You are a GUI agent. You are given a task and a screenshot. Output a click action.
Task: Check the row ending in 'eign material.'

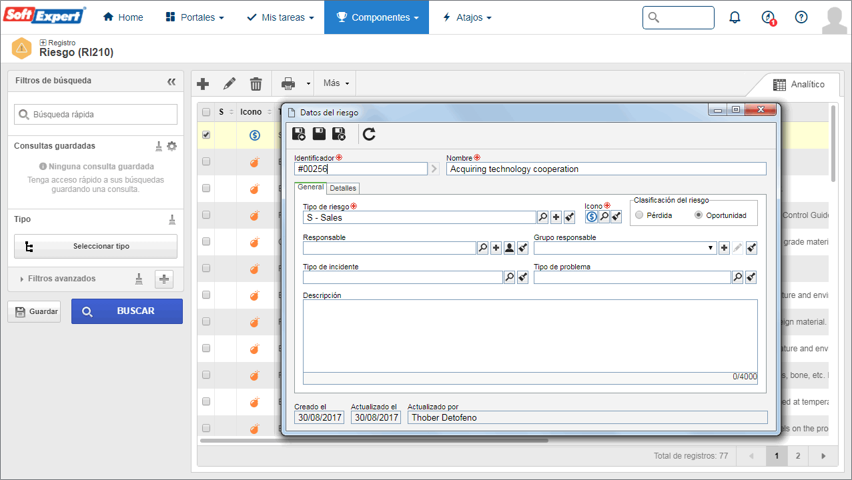coord(206,321)
